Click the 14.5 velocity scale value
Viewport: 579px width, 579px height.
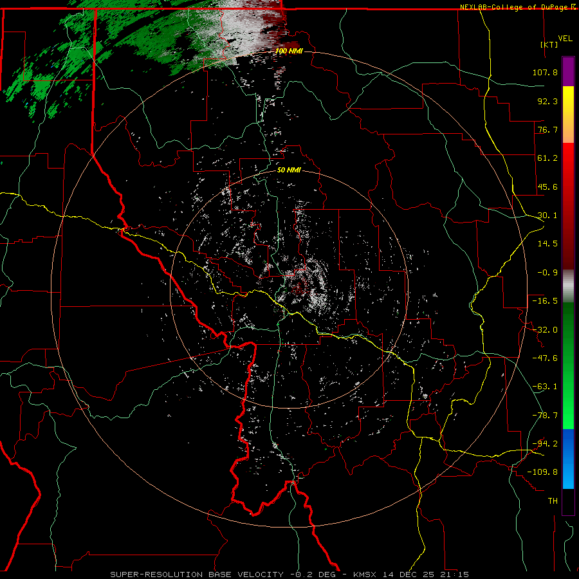tap(547, 243)
